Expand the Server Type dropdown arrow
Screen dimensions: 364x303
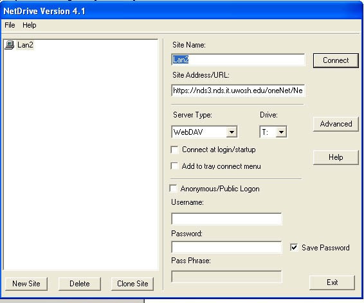coord(232,132)
